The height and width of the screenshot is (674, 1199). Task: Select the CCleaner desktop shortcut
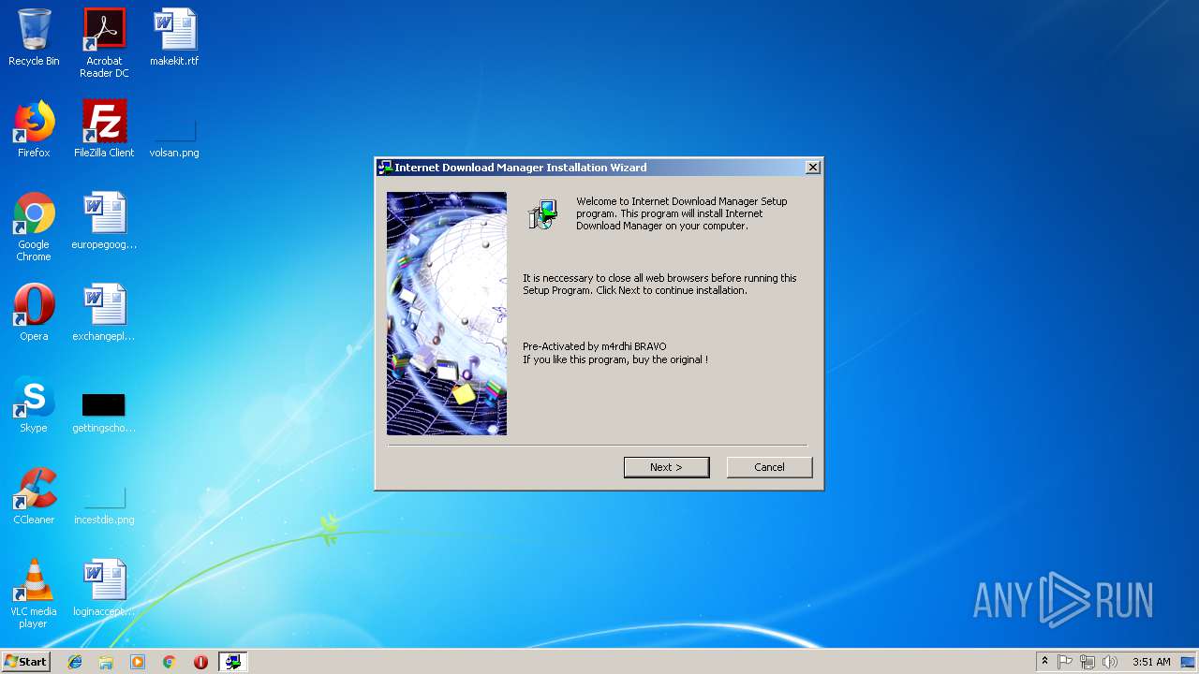34,496
